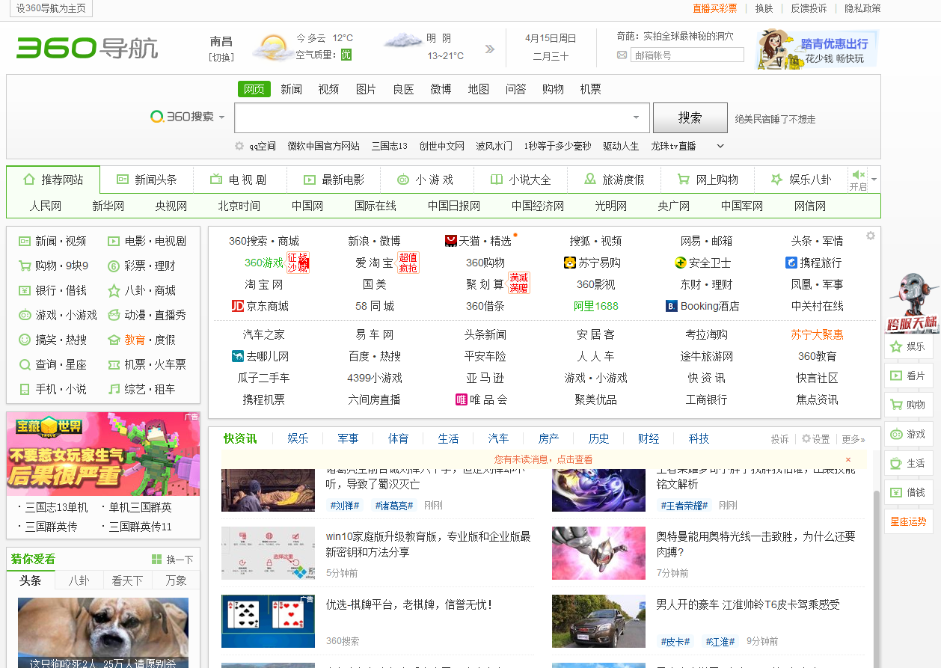The width and height of the screenshot is (941, 668).
Task: Click the Vipshop icon beside 唯品会
Action: (x=462, y=399)
